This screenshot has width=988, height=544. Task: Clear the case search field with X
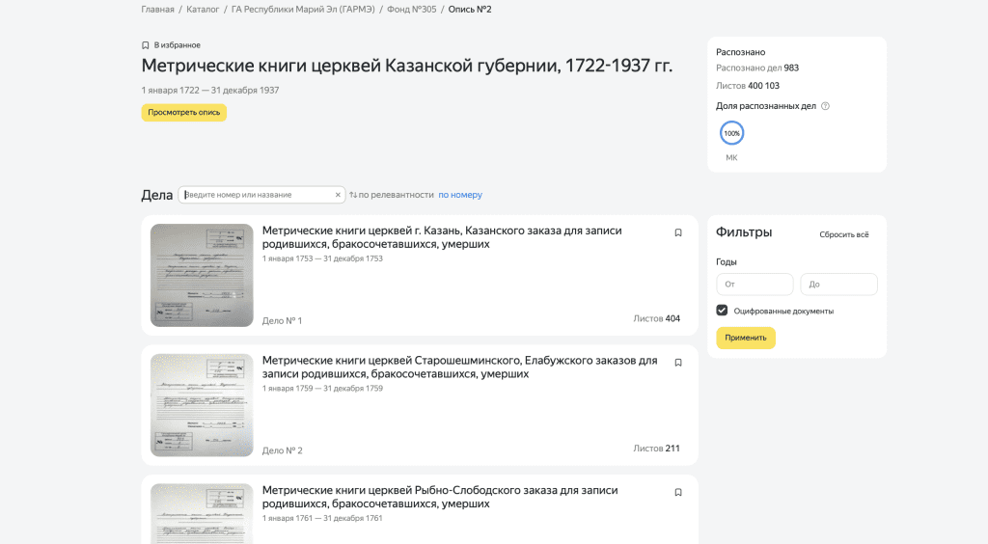pos(338,195)
